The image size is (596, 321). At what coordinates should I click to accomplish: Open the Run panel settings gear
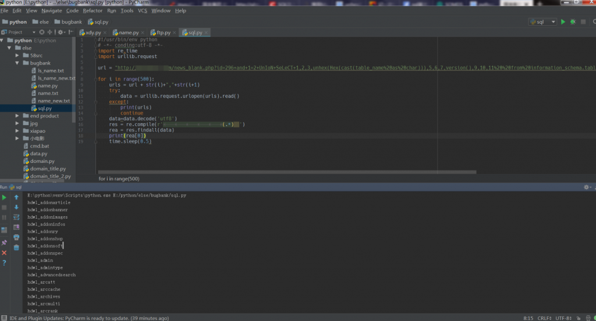(x=587, y=187)
